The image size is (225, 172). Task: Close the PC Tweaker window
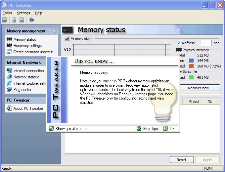pos(220,5)
